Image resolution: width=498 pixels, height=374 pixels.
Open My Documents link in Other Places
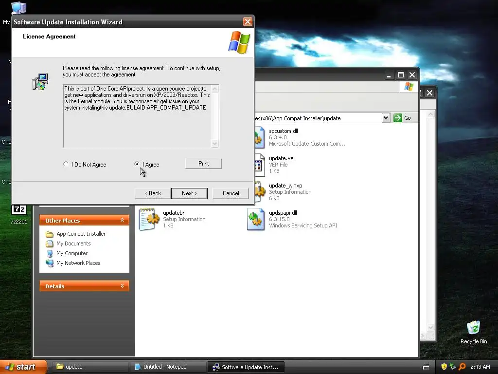(73, 243)
